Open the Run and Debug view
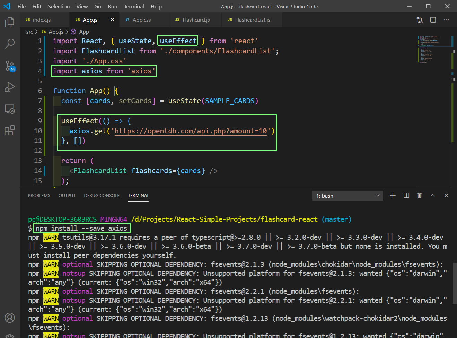This screenshot has width=457, height=338. coord(10,87)
